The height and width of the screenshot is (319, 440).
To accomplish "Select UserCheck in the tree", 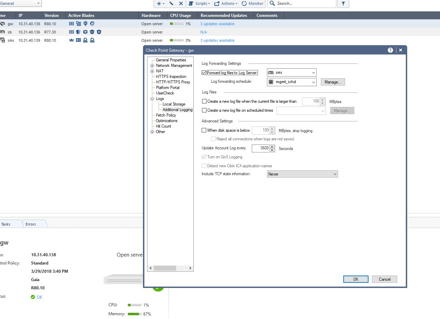I will pos(165,93).
